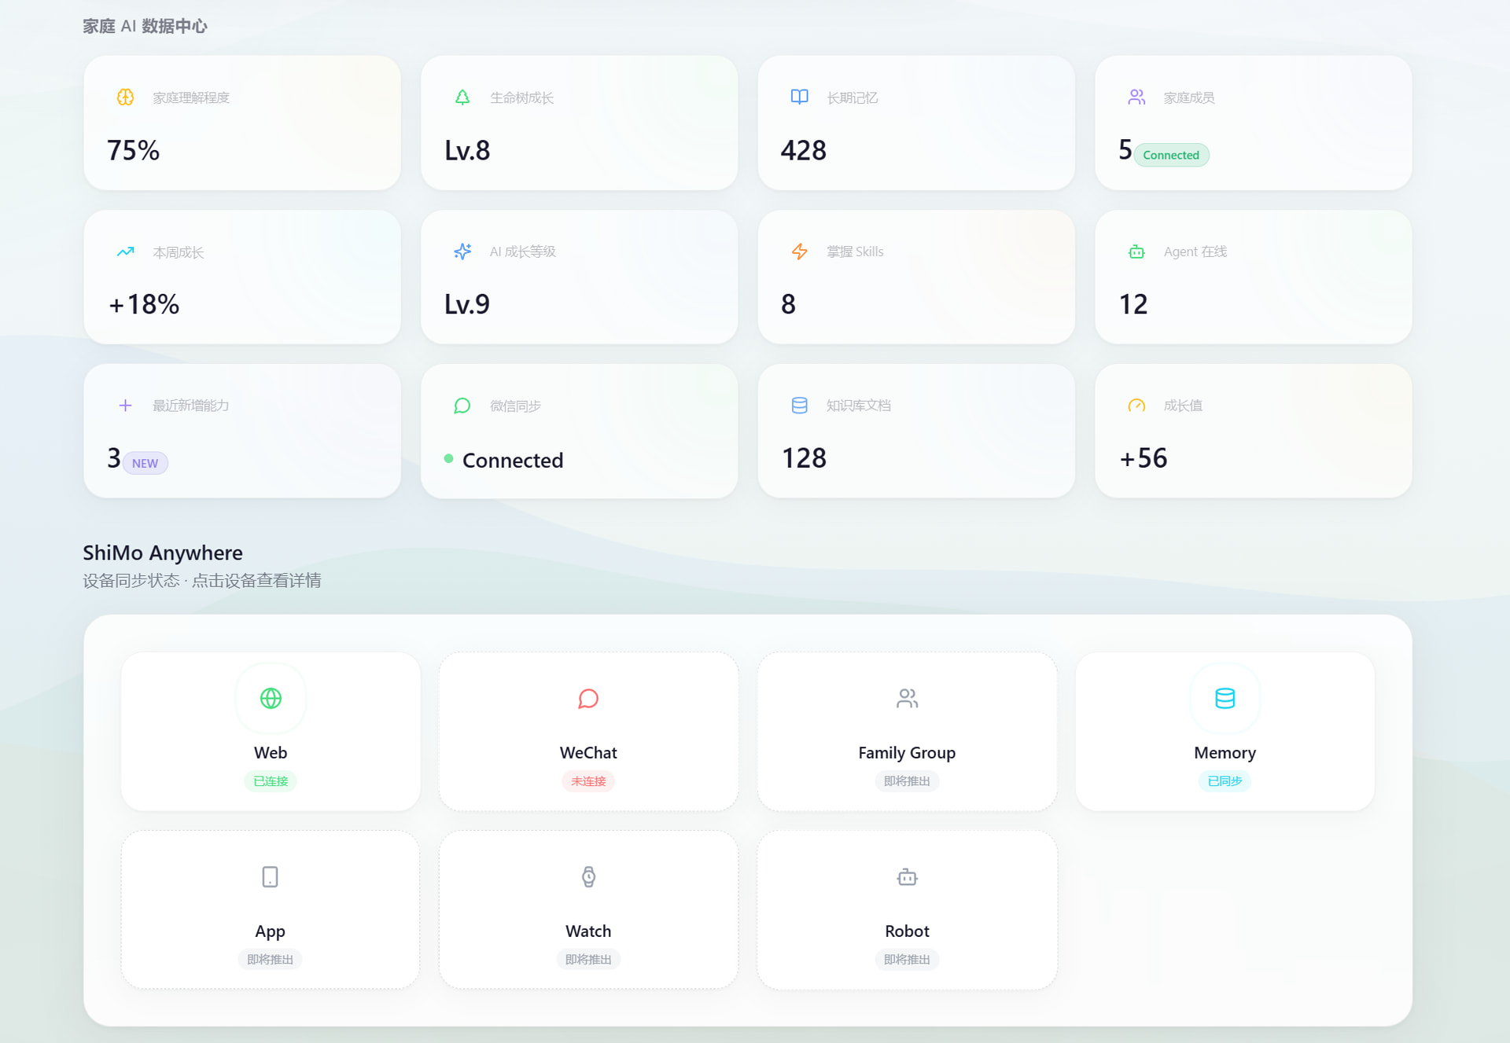Click the gauge icon on 成长值 card
The height and width of the screenshot is (1043, 1510).
click(1136, 406)
